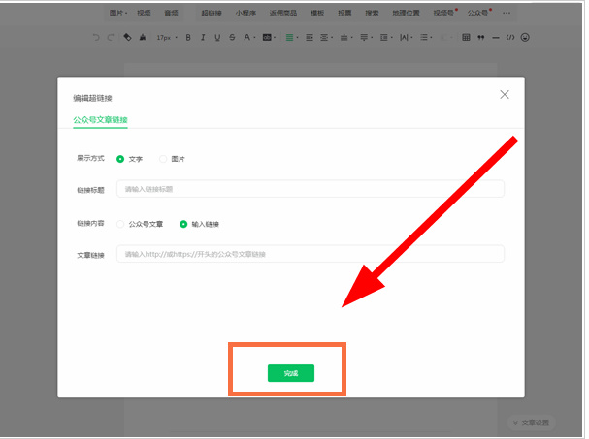Viewport: 589px width, 439px height.
Task: Click the list bullets icon
Action: (x=424, y=37)
